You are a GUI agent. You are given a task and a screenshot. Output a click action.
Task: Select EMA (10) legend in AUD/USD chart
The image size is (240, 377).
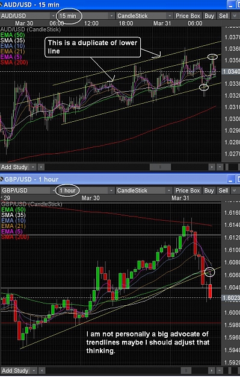[x=13, y=46]
